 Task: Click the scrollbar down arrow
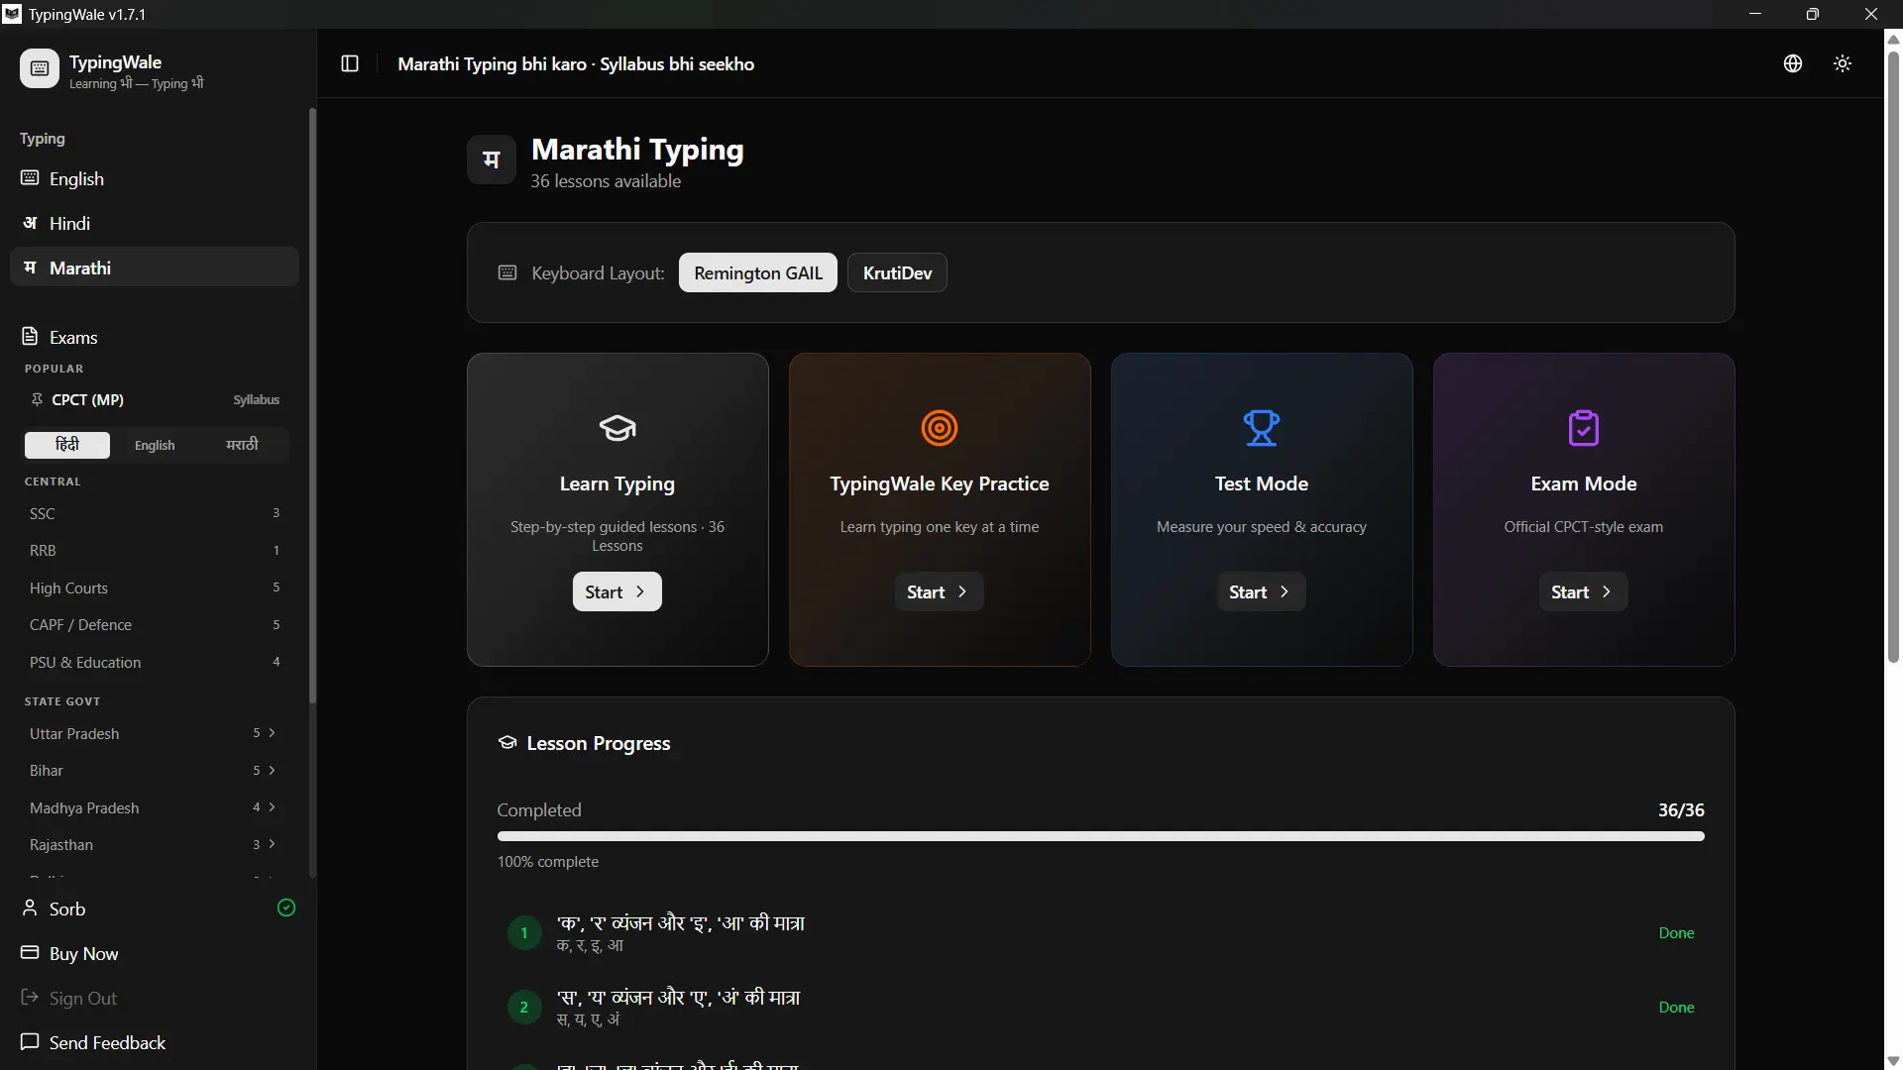pyautogui.click(x=1893, y=1060)
